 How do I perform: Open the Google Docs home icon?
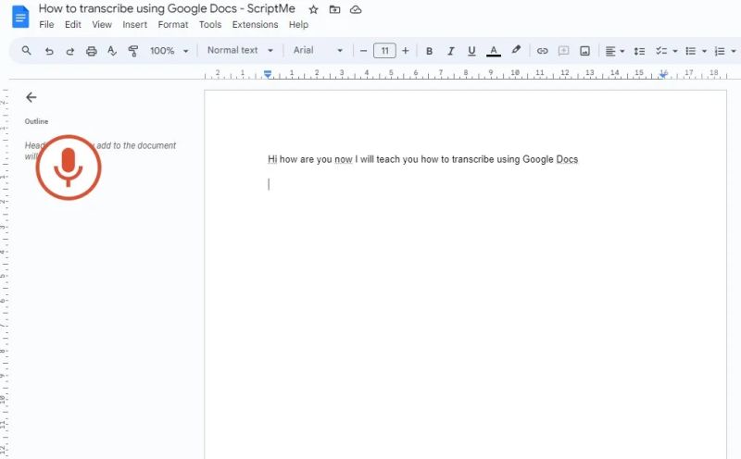point(20,17)
